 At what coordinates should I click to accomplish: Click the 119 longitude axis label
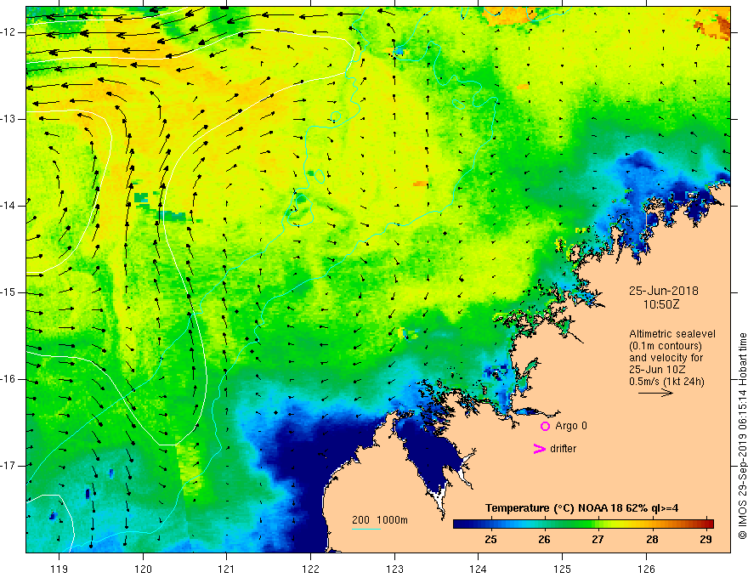pyautogui.click(x=59, y=569)
